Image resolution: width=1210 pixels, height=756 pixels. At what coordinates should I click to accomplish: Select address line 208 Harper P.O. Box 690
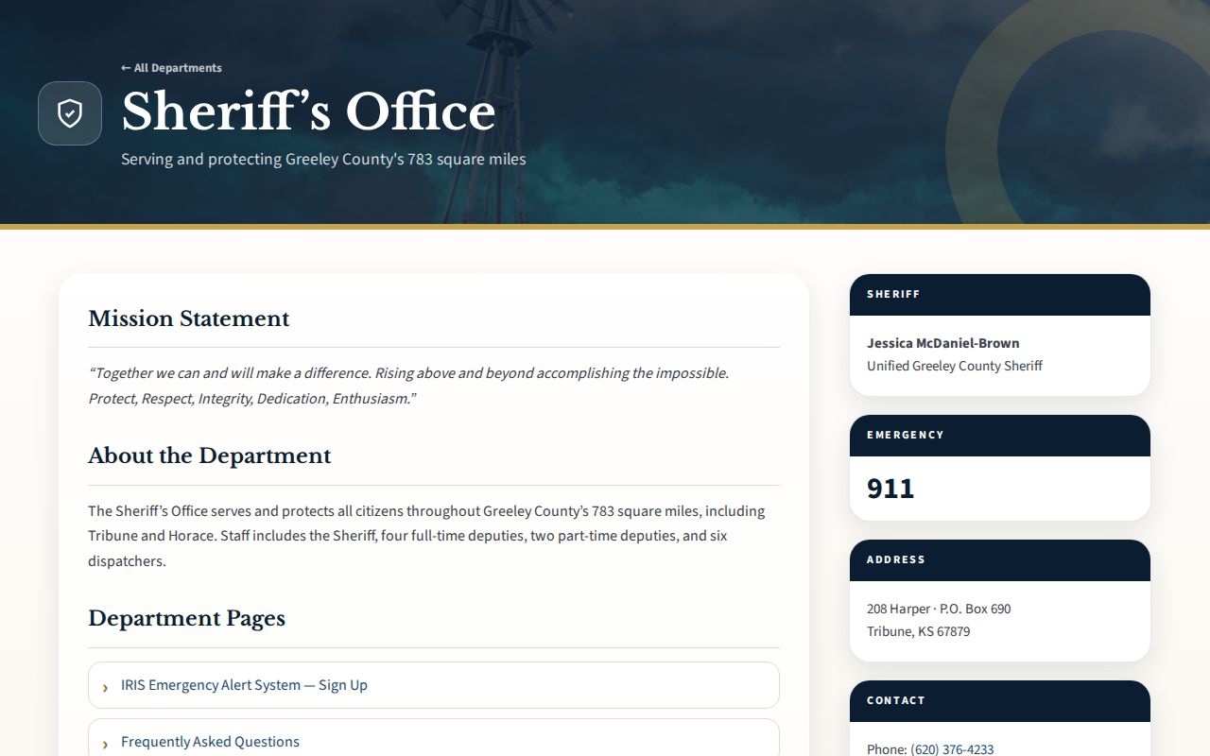tap(939, 609)
